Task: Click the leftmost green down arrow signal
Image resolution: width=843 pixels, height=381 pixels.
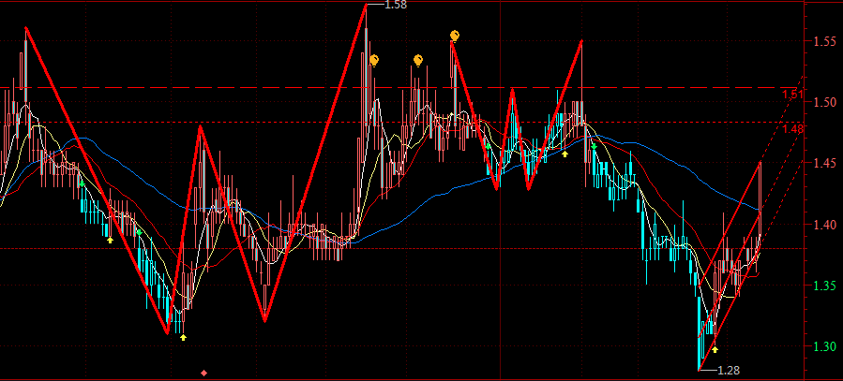Action: tap(82, 183)
